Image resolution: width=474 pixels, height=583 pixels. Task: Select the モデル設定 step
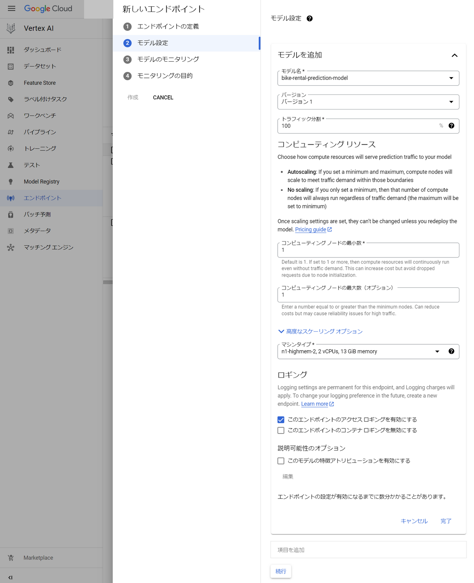click(186, 43)
